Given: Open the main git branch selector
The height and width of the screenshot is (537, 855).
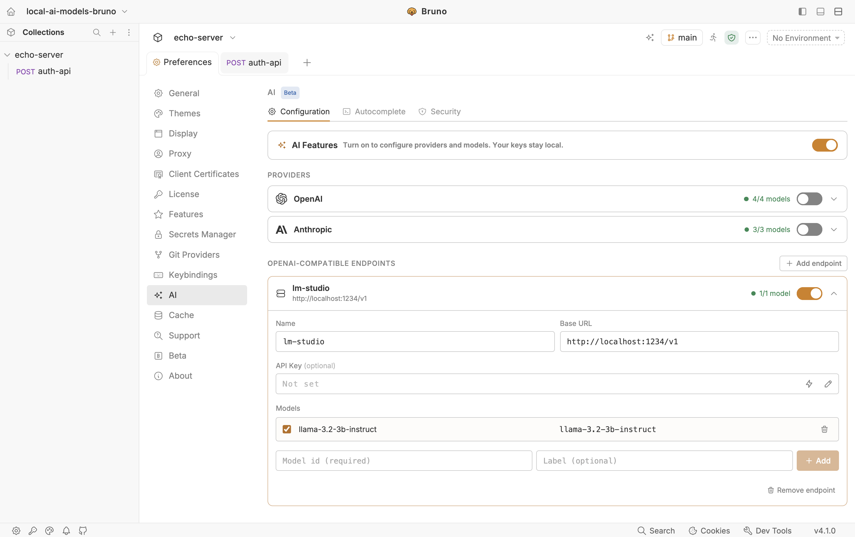Looking at the screenshot, I should click(682, 38).
